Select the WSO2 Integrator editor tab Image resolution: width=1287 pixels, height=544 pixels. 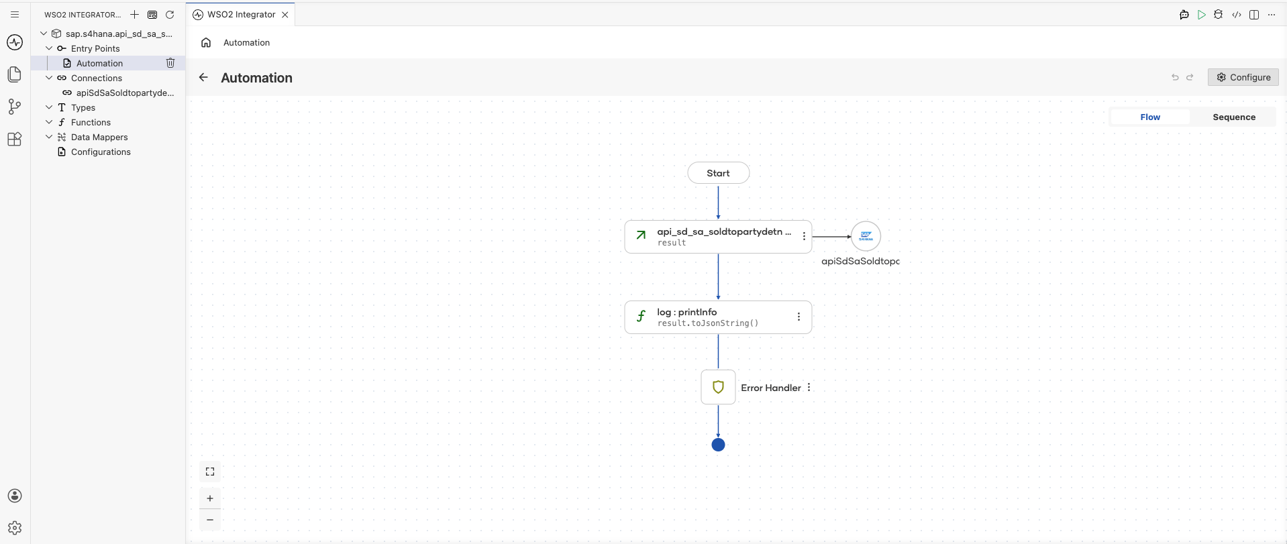coord(241,14)
